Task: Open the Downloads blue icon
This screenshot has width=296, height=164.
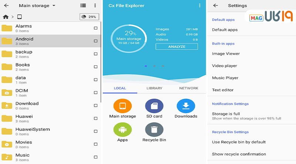Action: point(186,106)
